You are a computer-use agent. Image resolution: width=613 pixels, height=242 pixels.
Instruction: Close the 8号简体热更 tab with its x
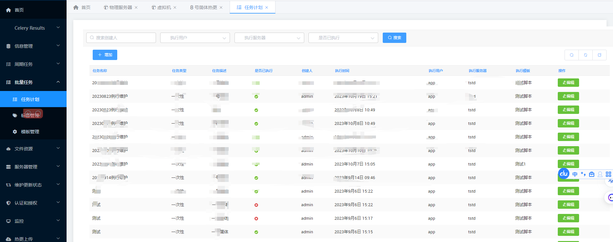pyautogui.click(x=221, y=7)
